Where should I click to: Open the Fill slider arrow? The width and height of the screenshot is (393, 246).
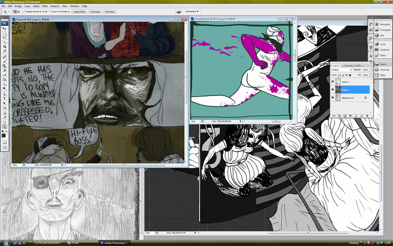(x=370, y=75)
